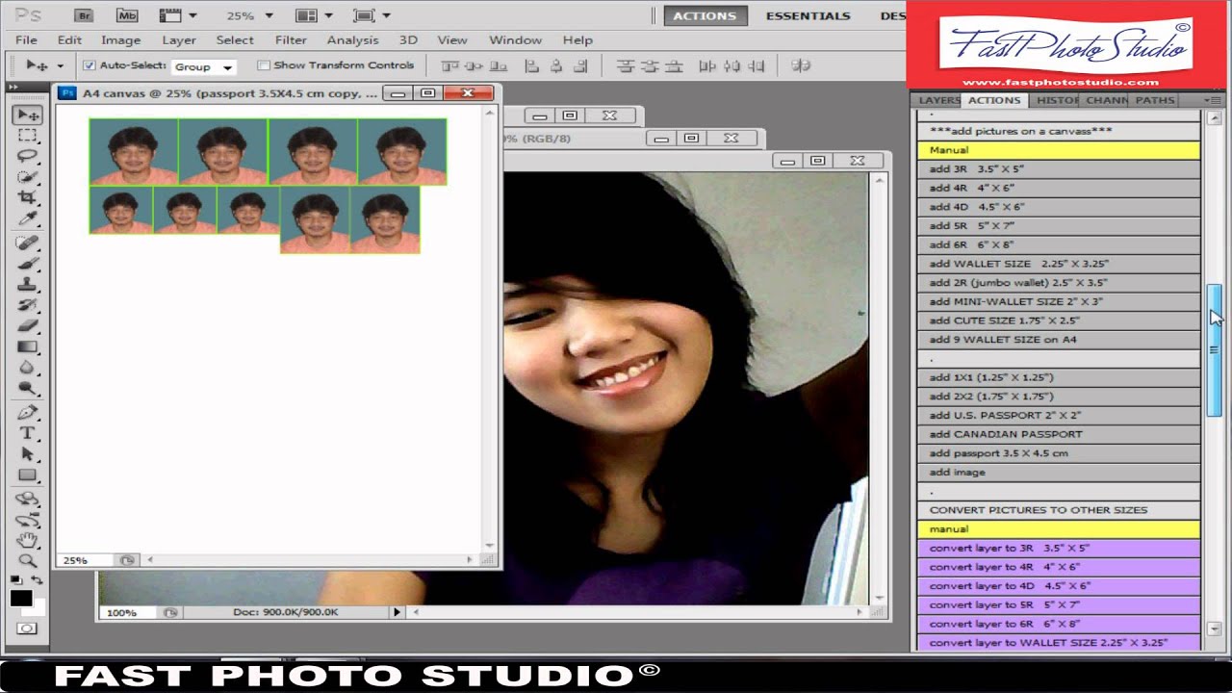Viewport: 1232px width, 693px height.
Task: Open the Auto-Select Group dropdown
Action: (204, 66)
